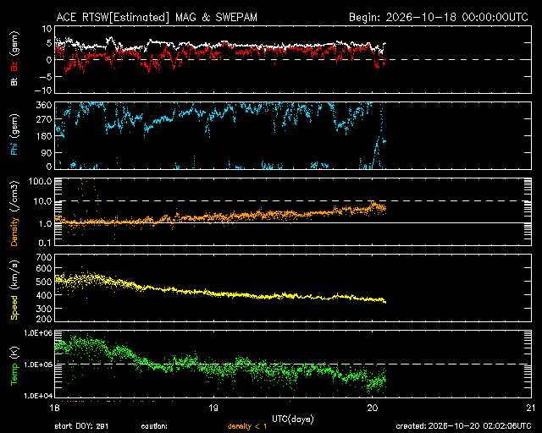Select the "400" tick on the Speed axis
Screen dimensions: 542x433
coord(44,295)
